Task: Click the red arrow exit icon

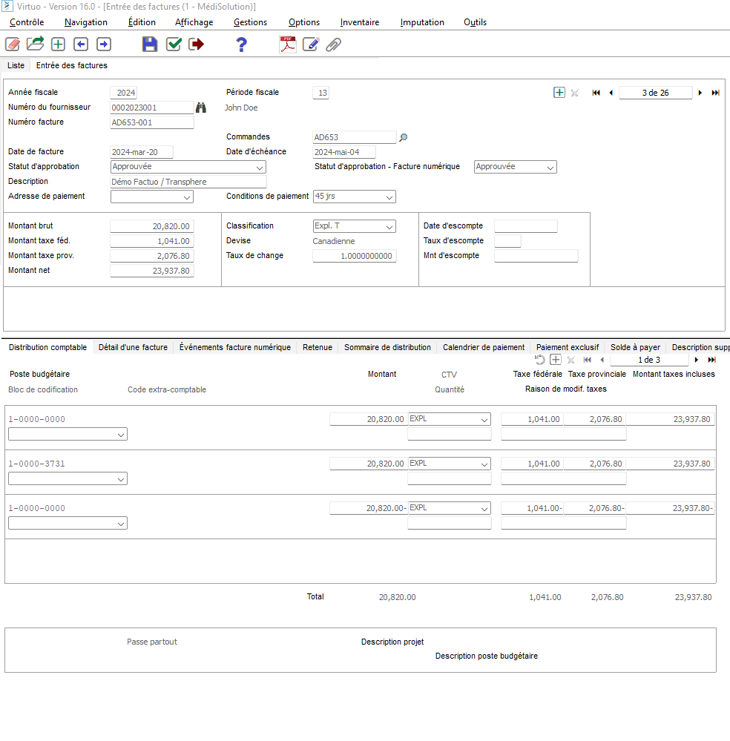Action: click(196, 45)
